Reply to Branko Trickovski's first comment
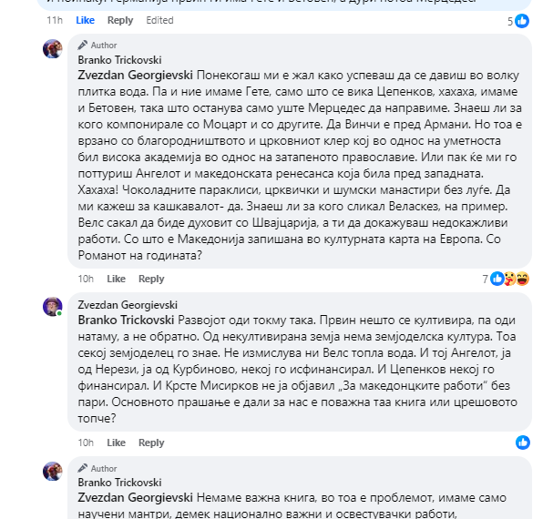Image resolution: width=553 pixels, height=519 pixels. pos(151,279)
